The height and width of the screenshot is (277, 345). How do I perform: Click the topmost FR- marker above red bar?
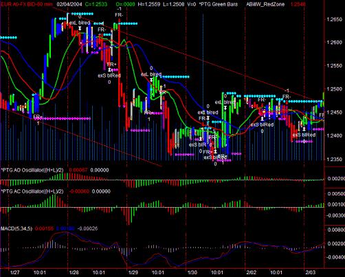119,15
